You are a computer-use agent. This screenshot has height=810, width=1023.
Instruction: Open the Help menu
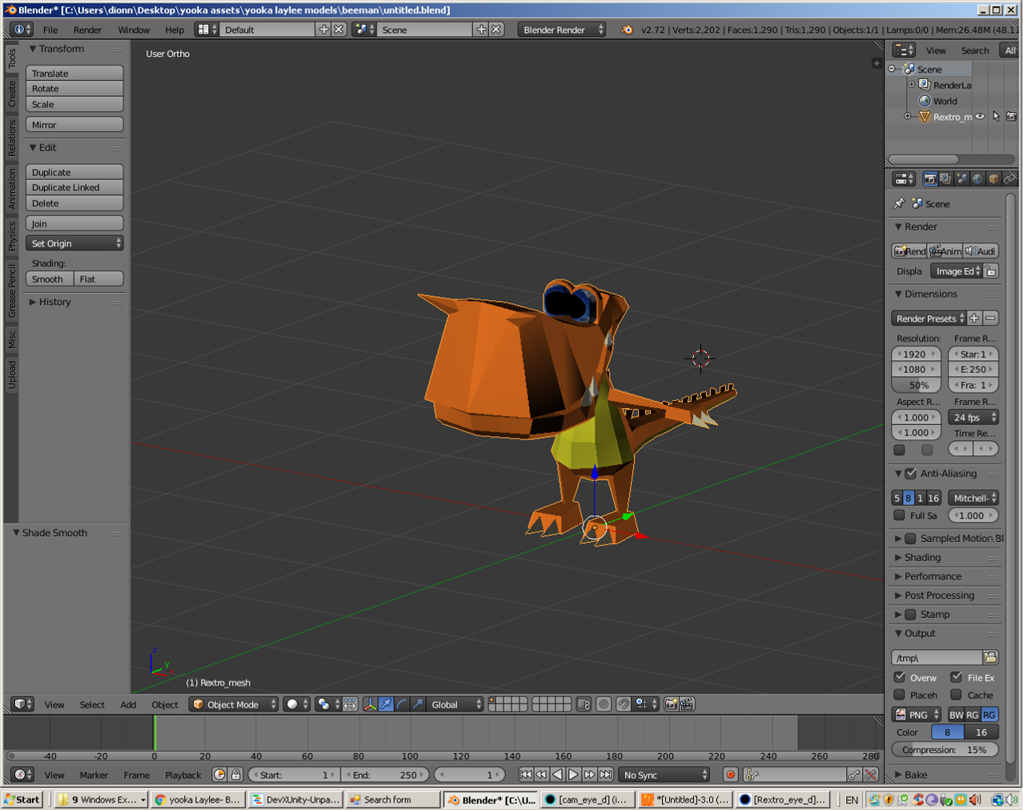(x=175, y=30)
